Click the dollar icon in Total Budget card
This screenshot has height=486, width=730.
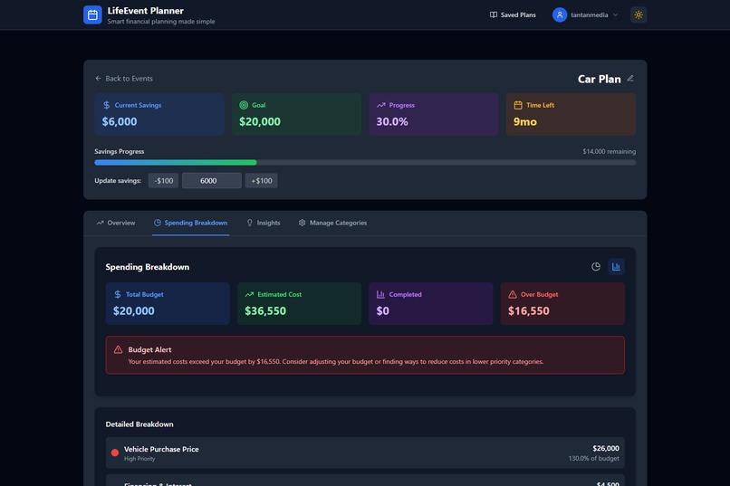point(118,294)
